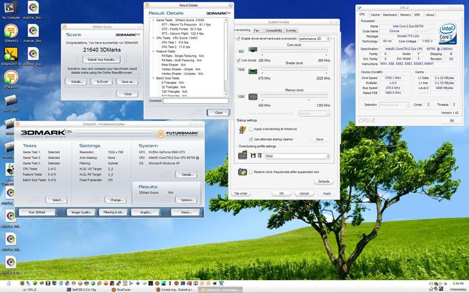Enable Restore clock frequencies after suspended mode

click(x=251, y=172)
